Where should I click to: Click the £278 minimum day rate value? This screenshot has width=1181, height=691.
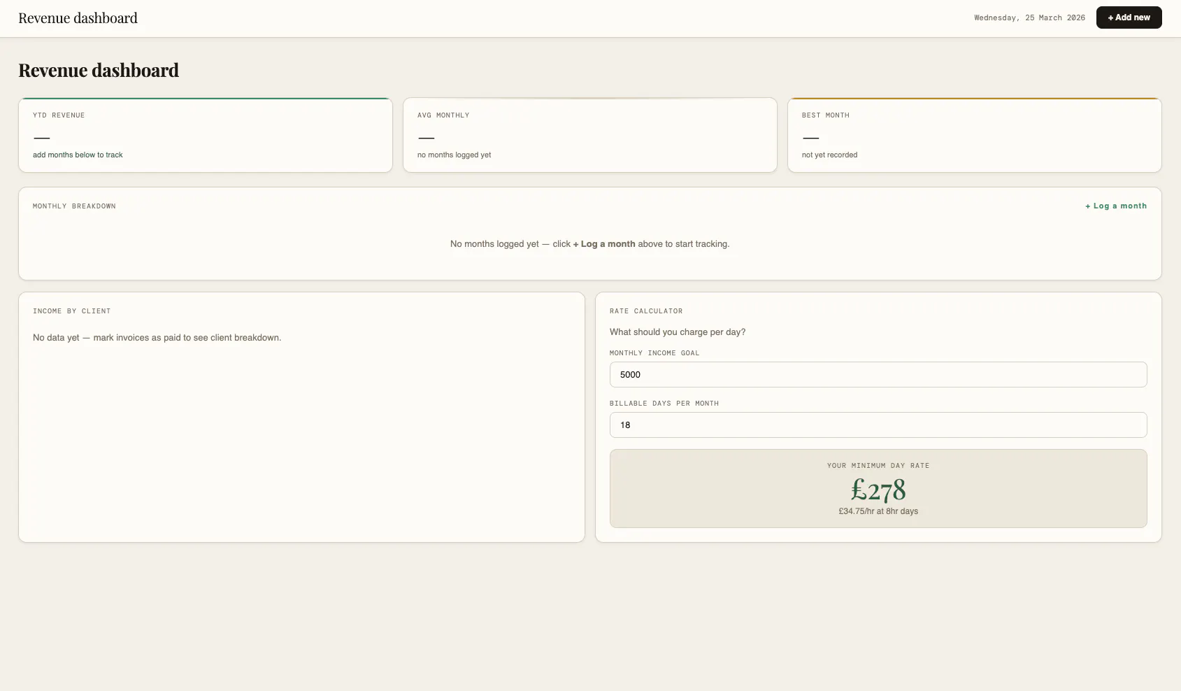(x=878, y=490)
